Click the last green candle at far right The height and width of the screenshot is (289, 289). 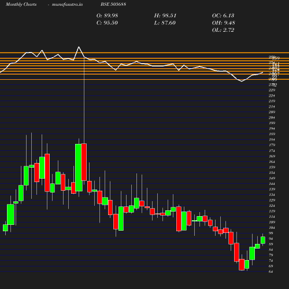click(x=263, y=240)
